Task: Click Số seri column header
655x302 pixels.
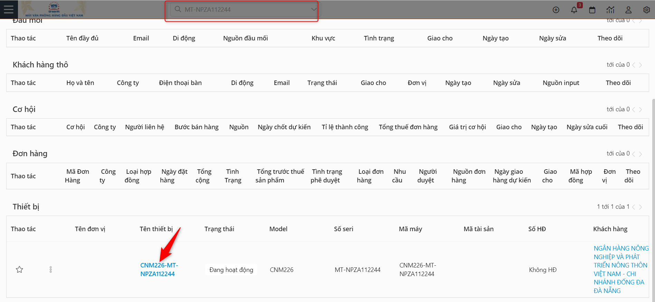Action: point(343,229)
